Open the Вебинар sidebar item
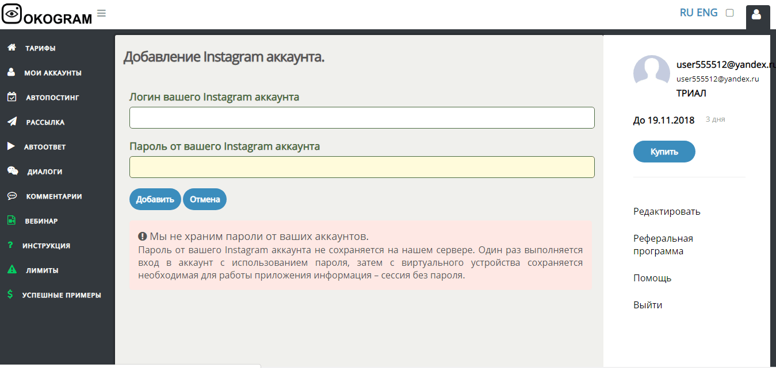Viewport: 776px width, 368px height. (x=41, y=221)
